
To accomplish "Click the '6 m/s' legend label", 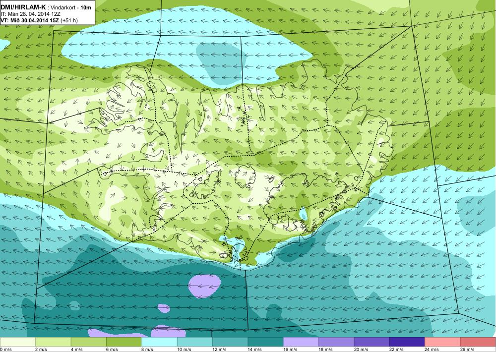I will point(112,350).
